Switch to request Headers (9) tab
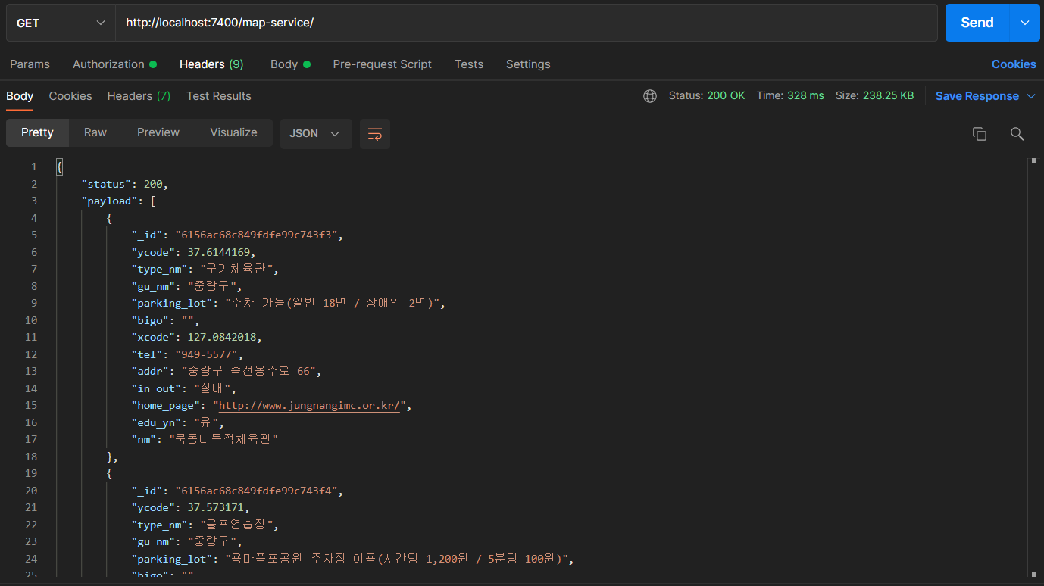The width and height of the screenshot is (1044, 586). pos(211,64)
